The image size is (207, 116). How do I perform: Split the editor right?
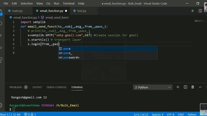point(200,11)
